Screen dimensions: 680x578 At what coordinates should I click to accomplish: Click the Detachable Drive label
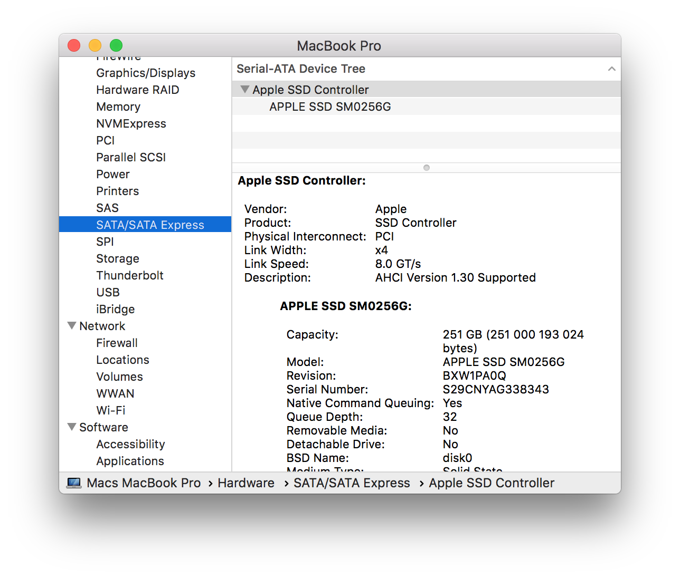336,444
